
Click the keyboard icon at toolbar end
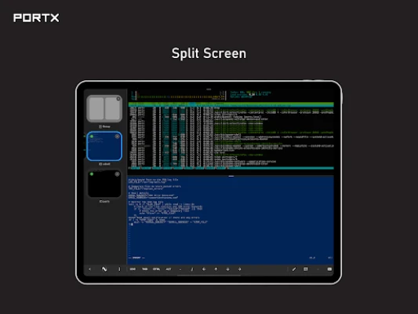click(x=329, y=269)
